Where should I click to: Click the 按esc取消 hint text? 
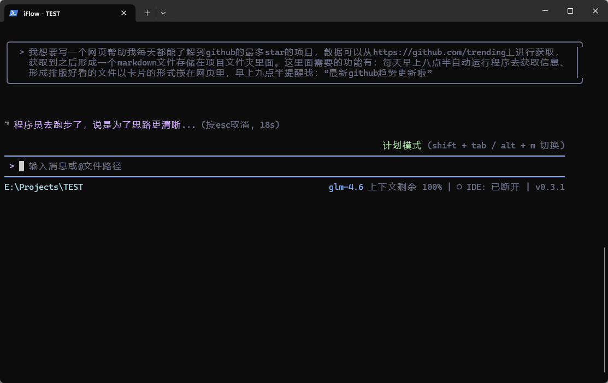(240, 125)
